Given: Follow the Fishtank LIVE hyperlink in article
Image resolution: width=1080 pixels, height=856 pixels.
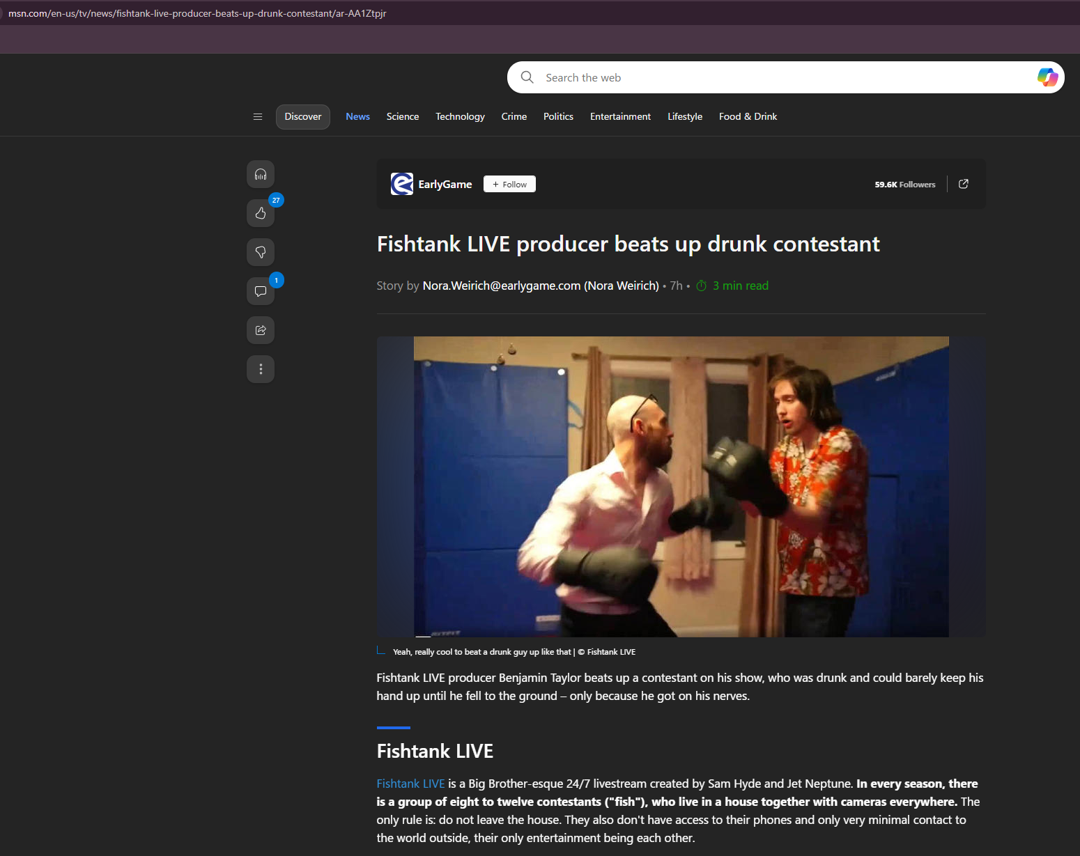Looking at the screenshot, I should (410, 784).
